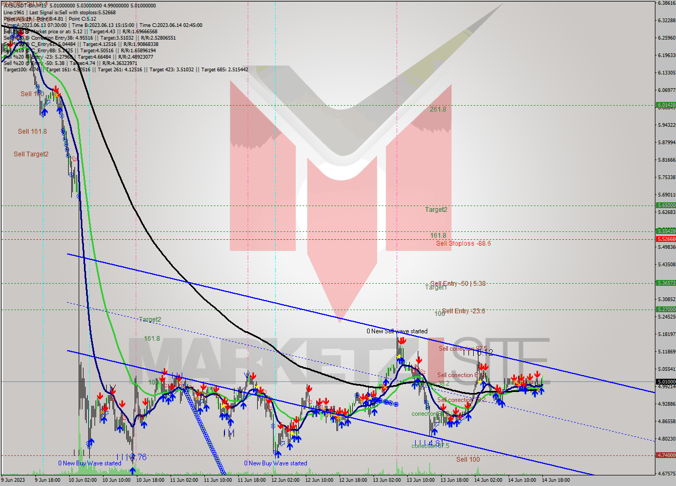Viewport: 676px width, 486px height.
Task: Click the 6.38616 price axis label
Action: 666,3
